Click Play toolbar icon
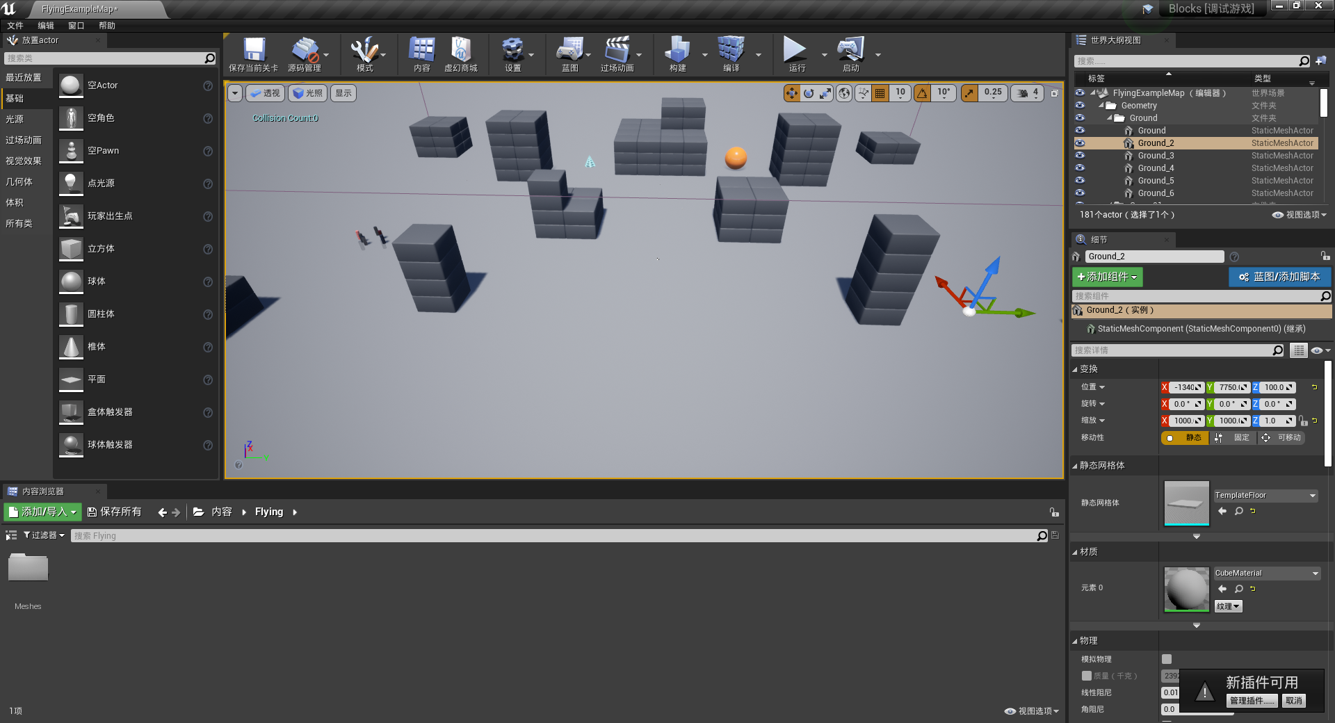The width and height of the screenshot is (1335, 723). click(796, 54)
